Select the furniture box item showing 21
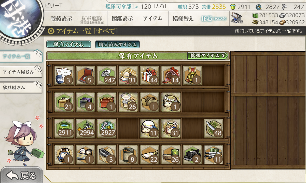This screenshot has height=184, width=306. pyautogui.click(x=64, y=102)
